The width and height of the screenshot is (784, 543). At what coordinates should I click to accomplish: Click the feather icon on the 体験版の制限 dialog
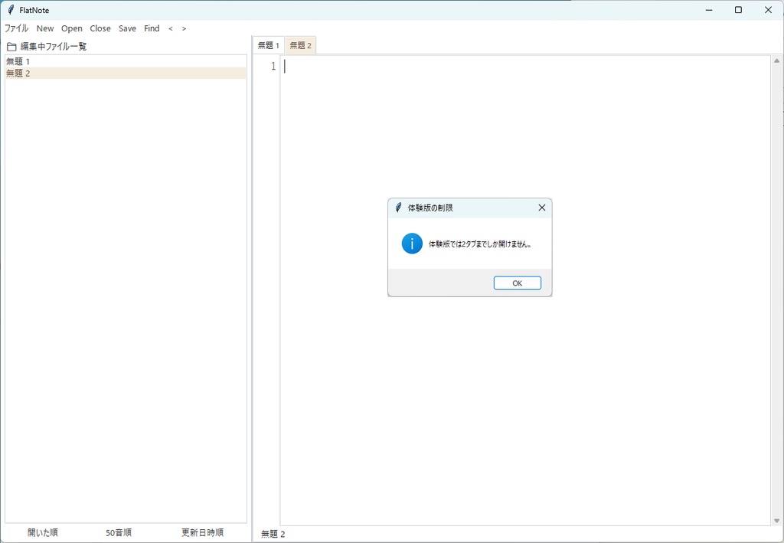point(398,207)
